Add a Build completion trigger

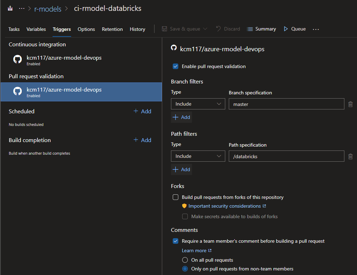tap(142, 140)
